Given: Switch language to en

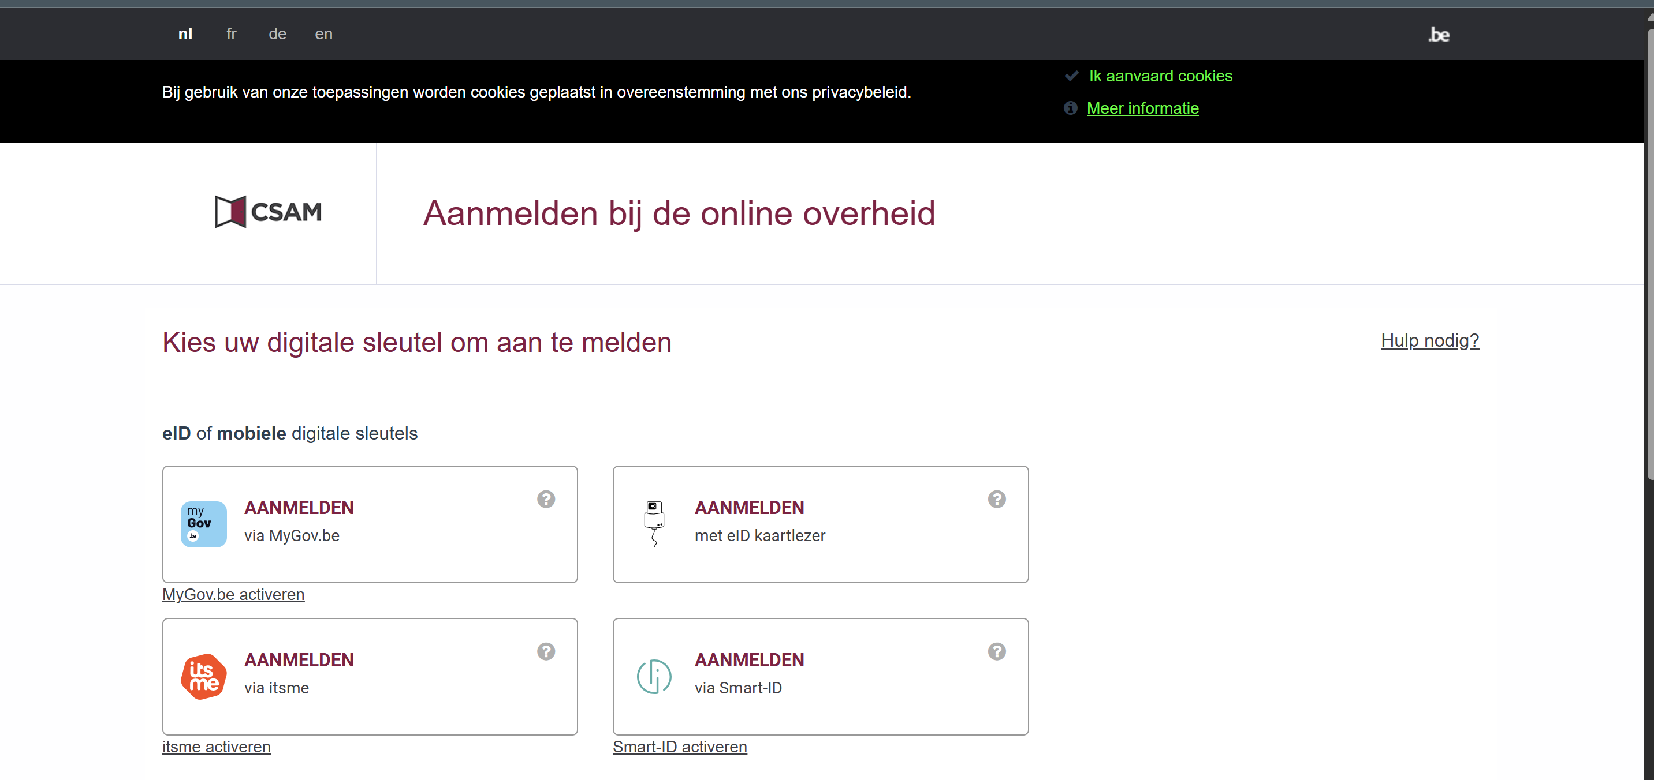Looking at the screenshot, I should click(x=323, y=34).
